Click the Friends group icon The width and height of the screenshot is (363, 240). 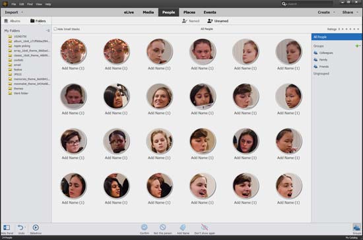click(x=315, y=67)
